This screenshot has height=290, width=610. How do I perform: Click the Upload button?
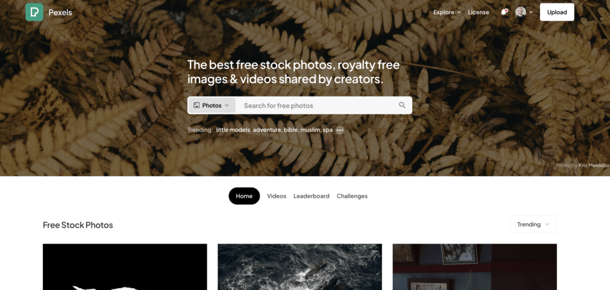(x=557, y=12)
